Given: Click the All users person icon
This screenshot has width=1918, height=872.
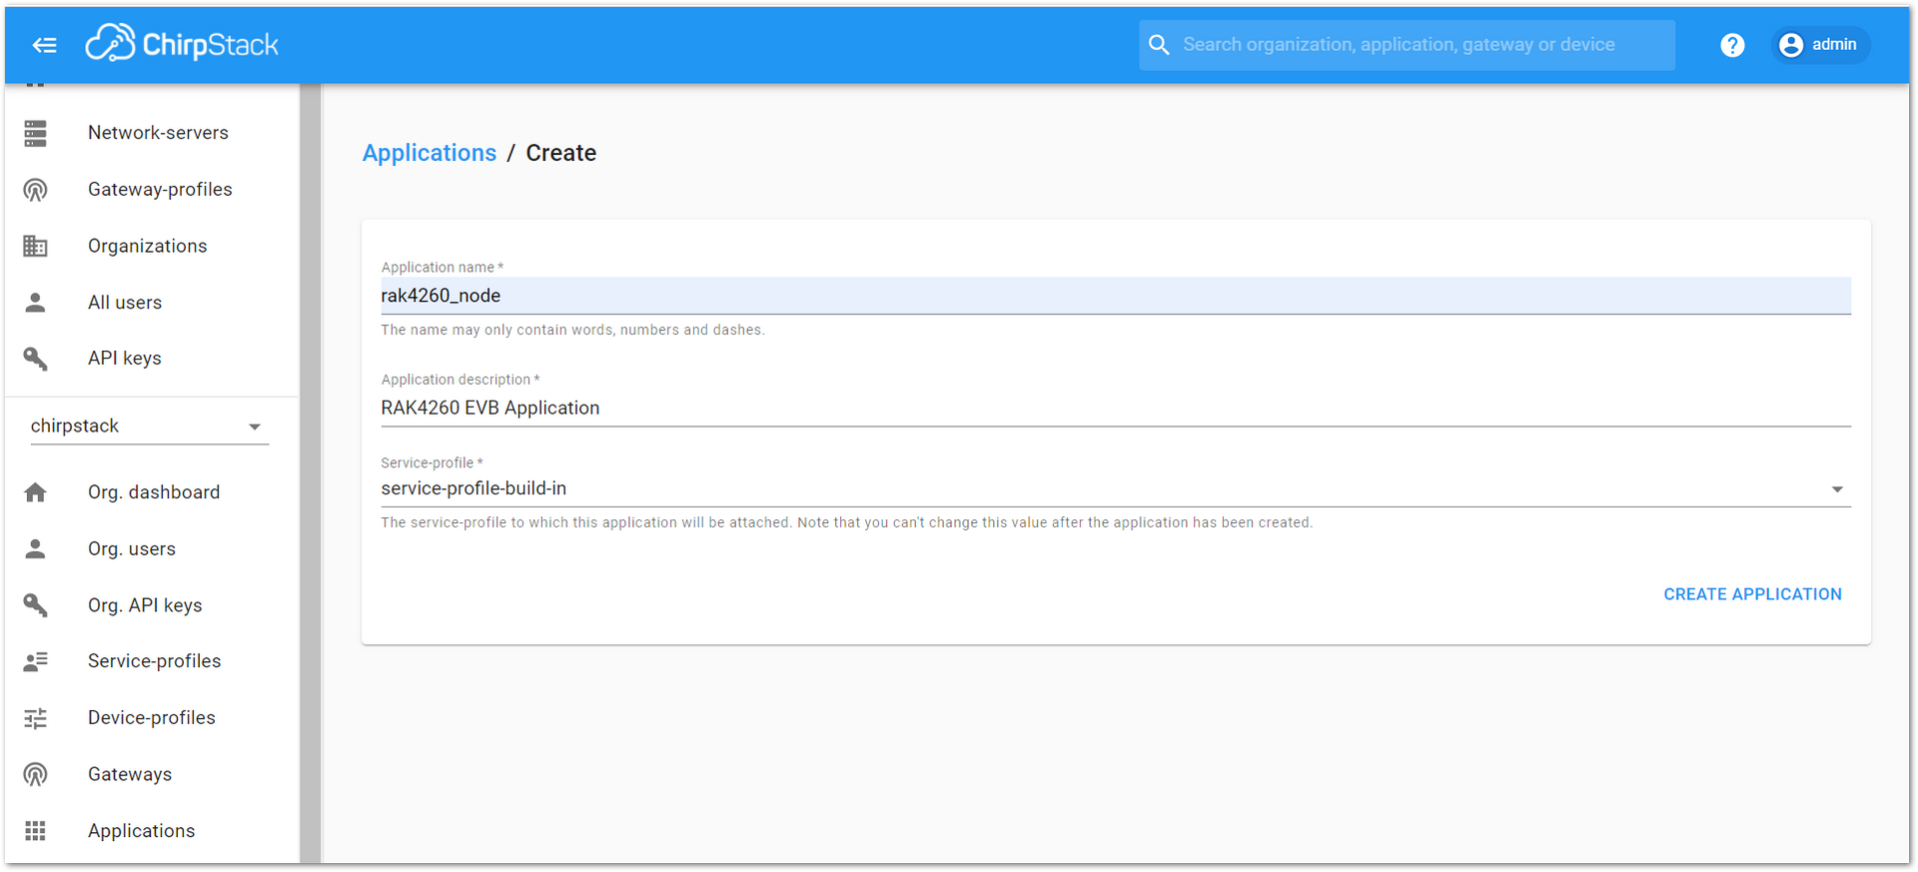Looking at the screenshot, I should [36, 302].
